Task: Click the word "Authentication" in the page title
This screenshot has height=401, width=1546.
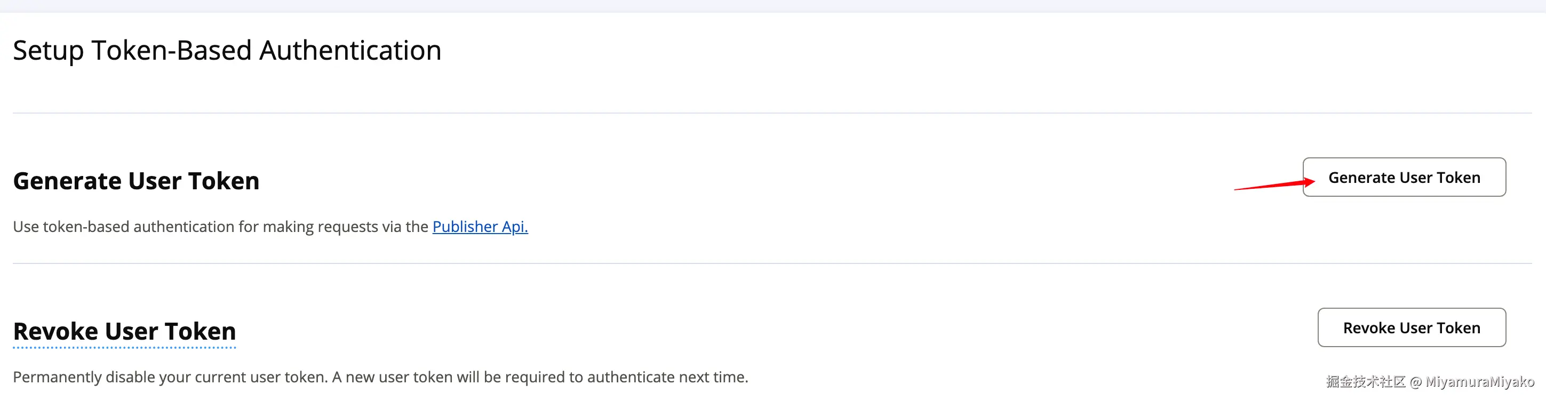Action: tap(350, 51)
